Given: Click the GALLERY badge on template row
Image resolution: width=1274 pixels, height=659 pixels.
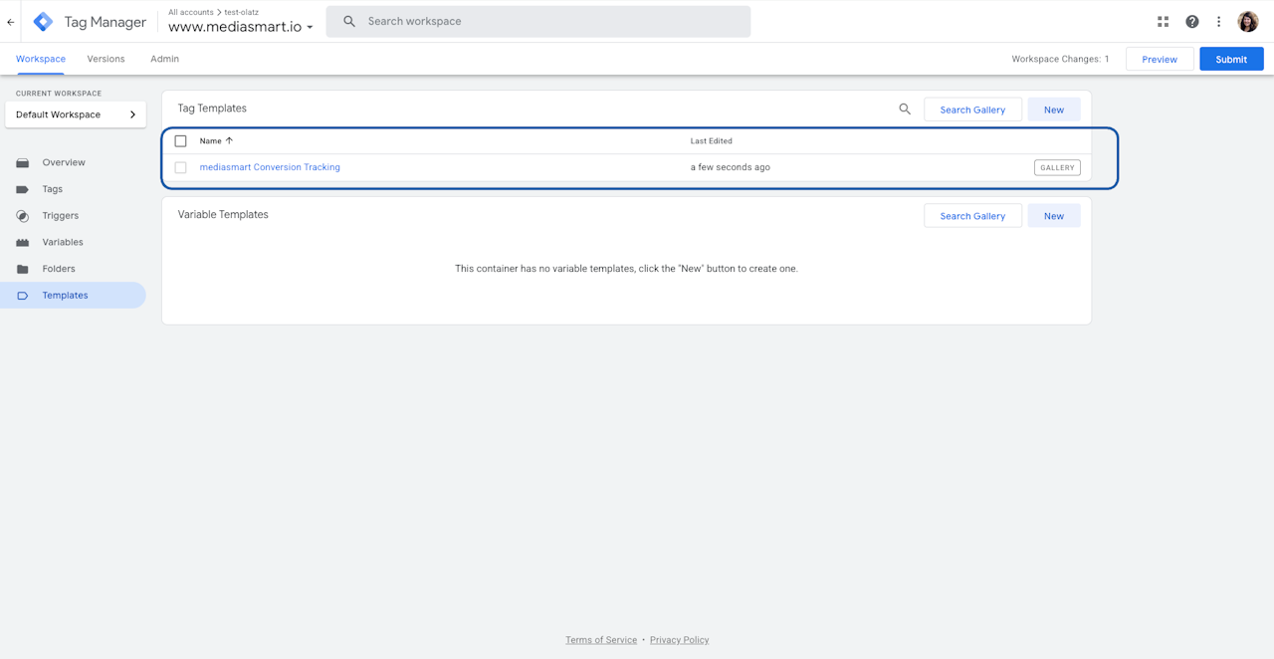Looking at the screenshot, I should pyautogui.click(x=1057, y=167).
